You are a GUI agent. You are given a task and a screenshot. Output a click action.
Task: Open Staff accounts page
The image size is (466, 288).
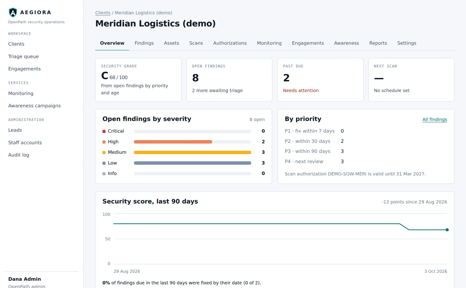[x=25, y=143]
